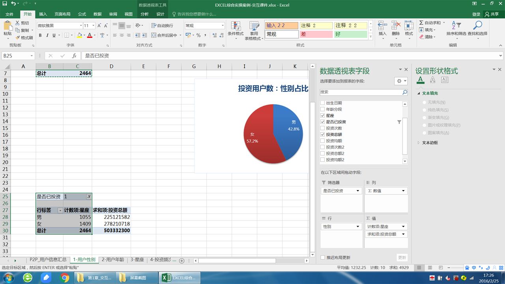Toggle italic formatting with I
Image resolution: width=505 pixels, height=284 pixels.
pos(47,35)
